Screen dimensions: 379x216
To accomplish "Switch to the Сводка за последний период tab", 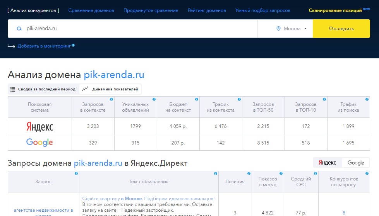I will [x=43, y=89].
